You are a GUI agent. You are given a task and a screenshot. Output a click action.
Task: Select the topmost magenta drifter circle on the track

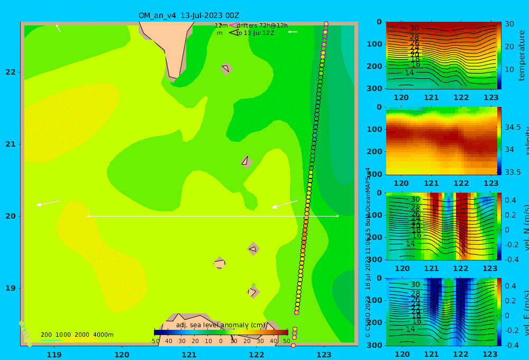coord(326,24)
